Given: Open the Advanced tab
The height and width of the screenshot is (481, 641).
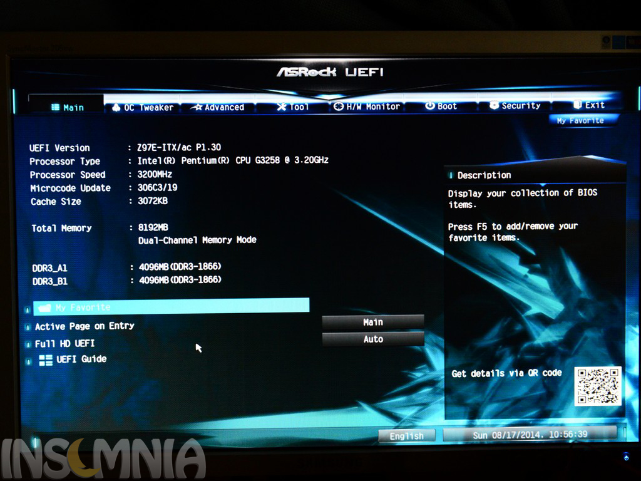Looking at the screenshot, I should (x=218, y=107).
